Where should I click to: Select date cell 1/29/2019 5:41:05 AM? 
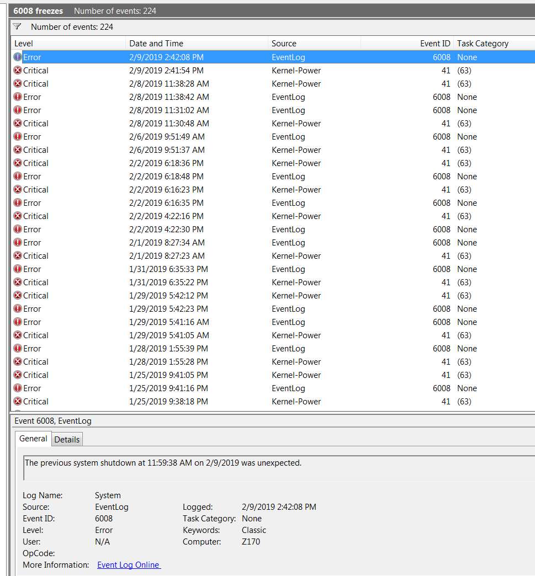click(x=169, y=335)
